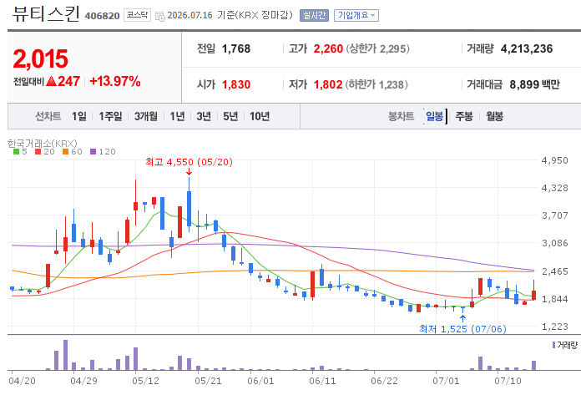581x395 pixels.
Task: Click the red 20-day moving average swatch
Action: click(x=38, y=151)
